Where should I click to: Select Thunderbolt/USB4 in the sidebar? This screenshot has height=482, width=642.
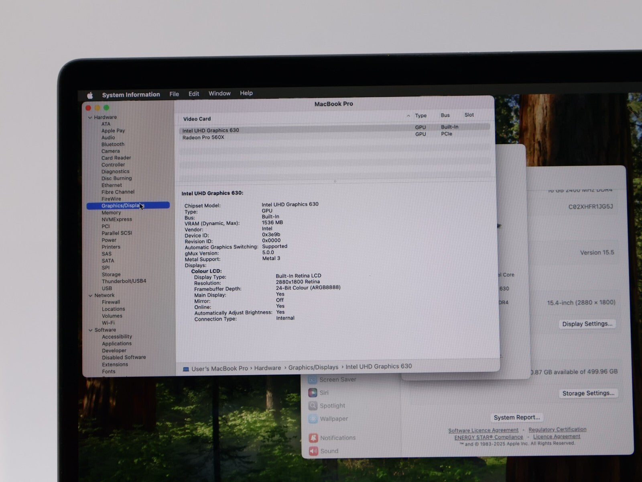click(x=124, y=281)
